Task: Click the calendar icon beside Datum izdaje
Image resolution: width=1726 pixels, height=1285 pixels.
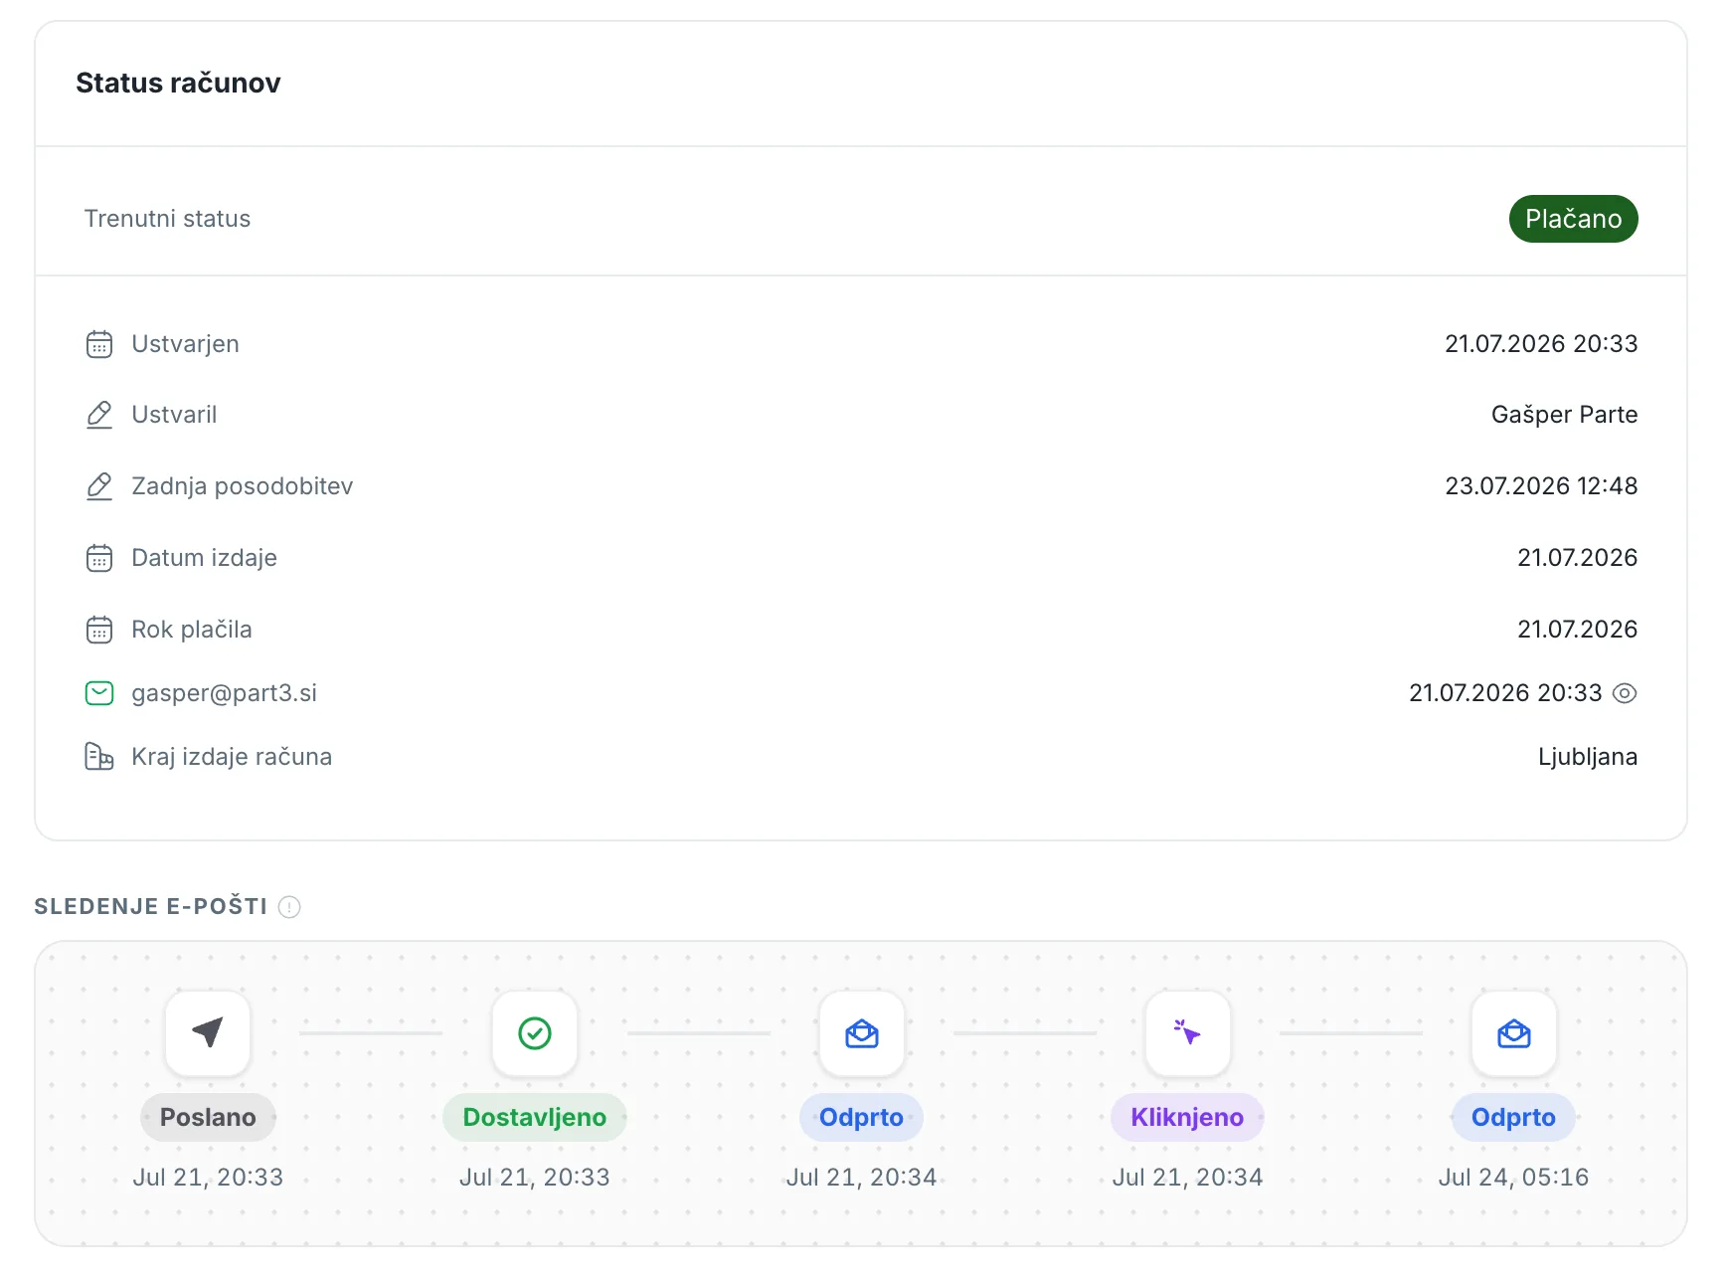Action: pyautogui.click(x=99, y=558)
